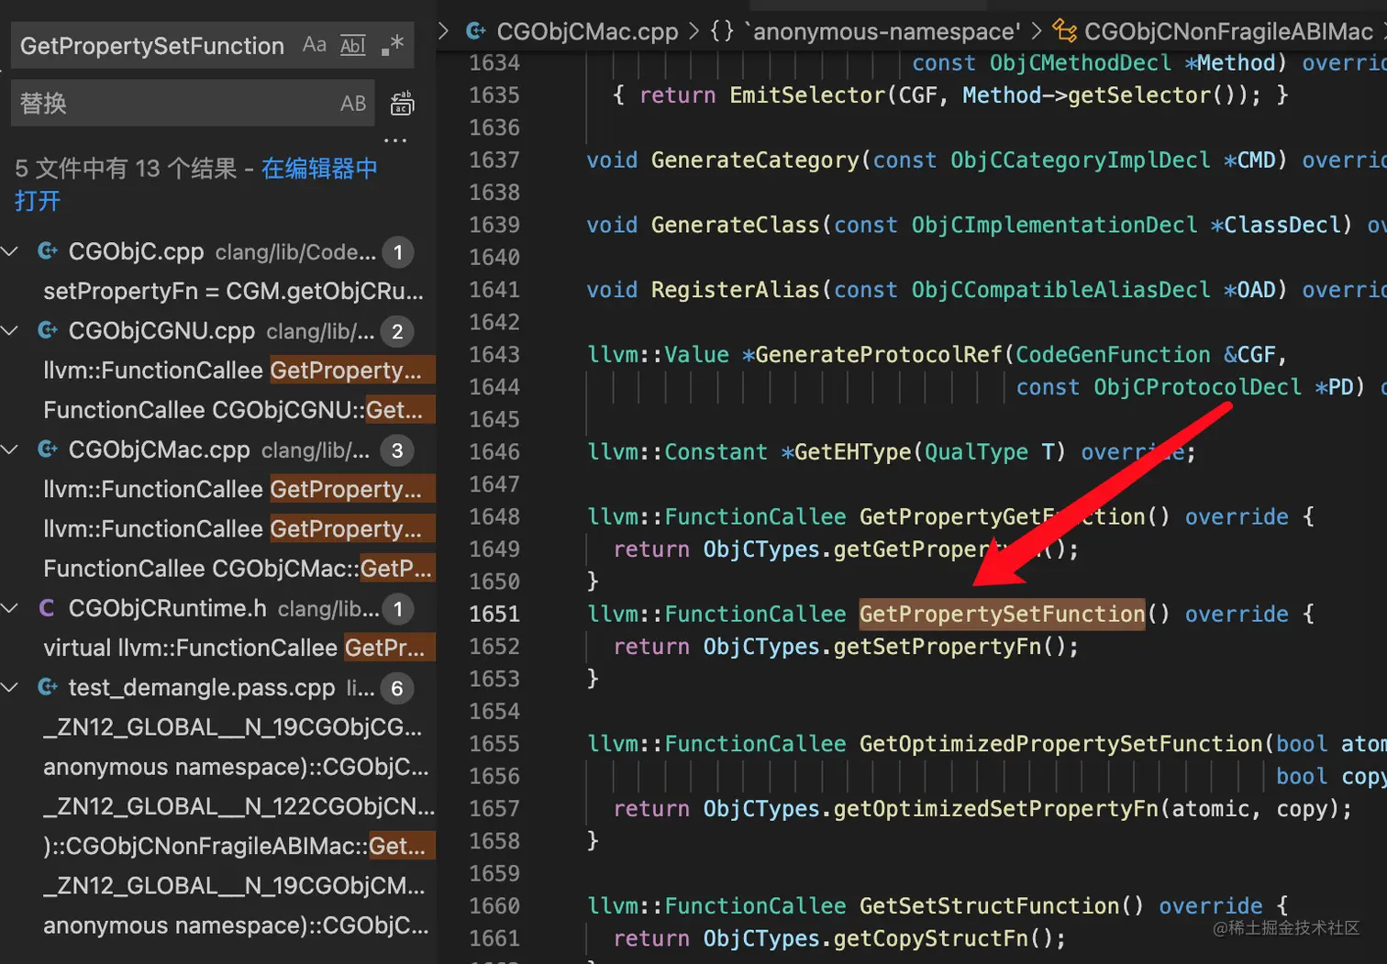The width and height of the screenshot is (1387, 964).
Task: Open the CGObjCMac.cpp breadcrumb
Action: (587, 31)
